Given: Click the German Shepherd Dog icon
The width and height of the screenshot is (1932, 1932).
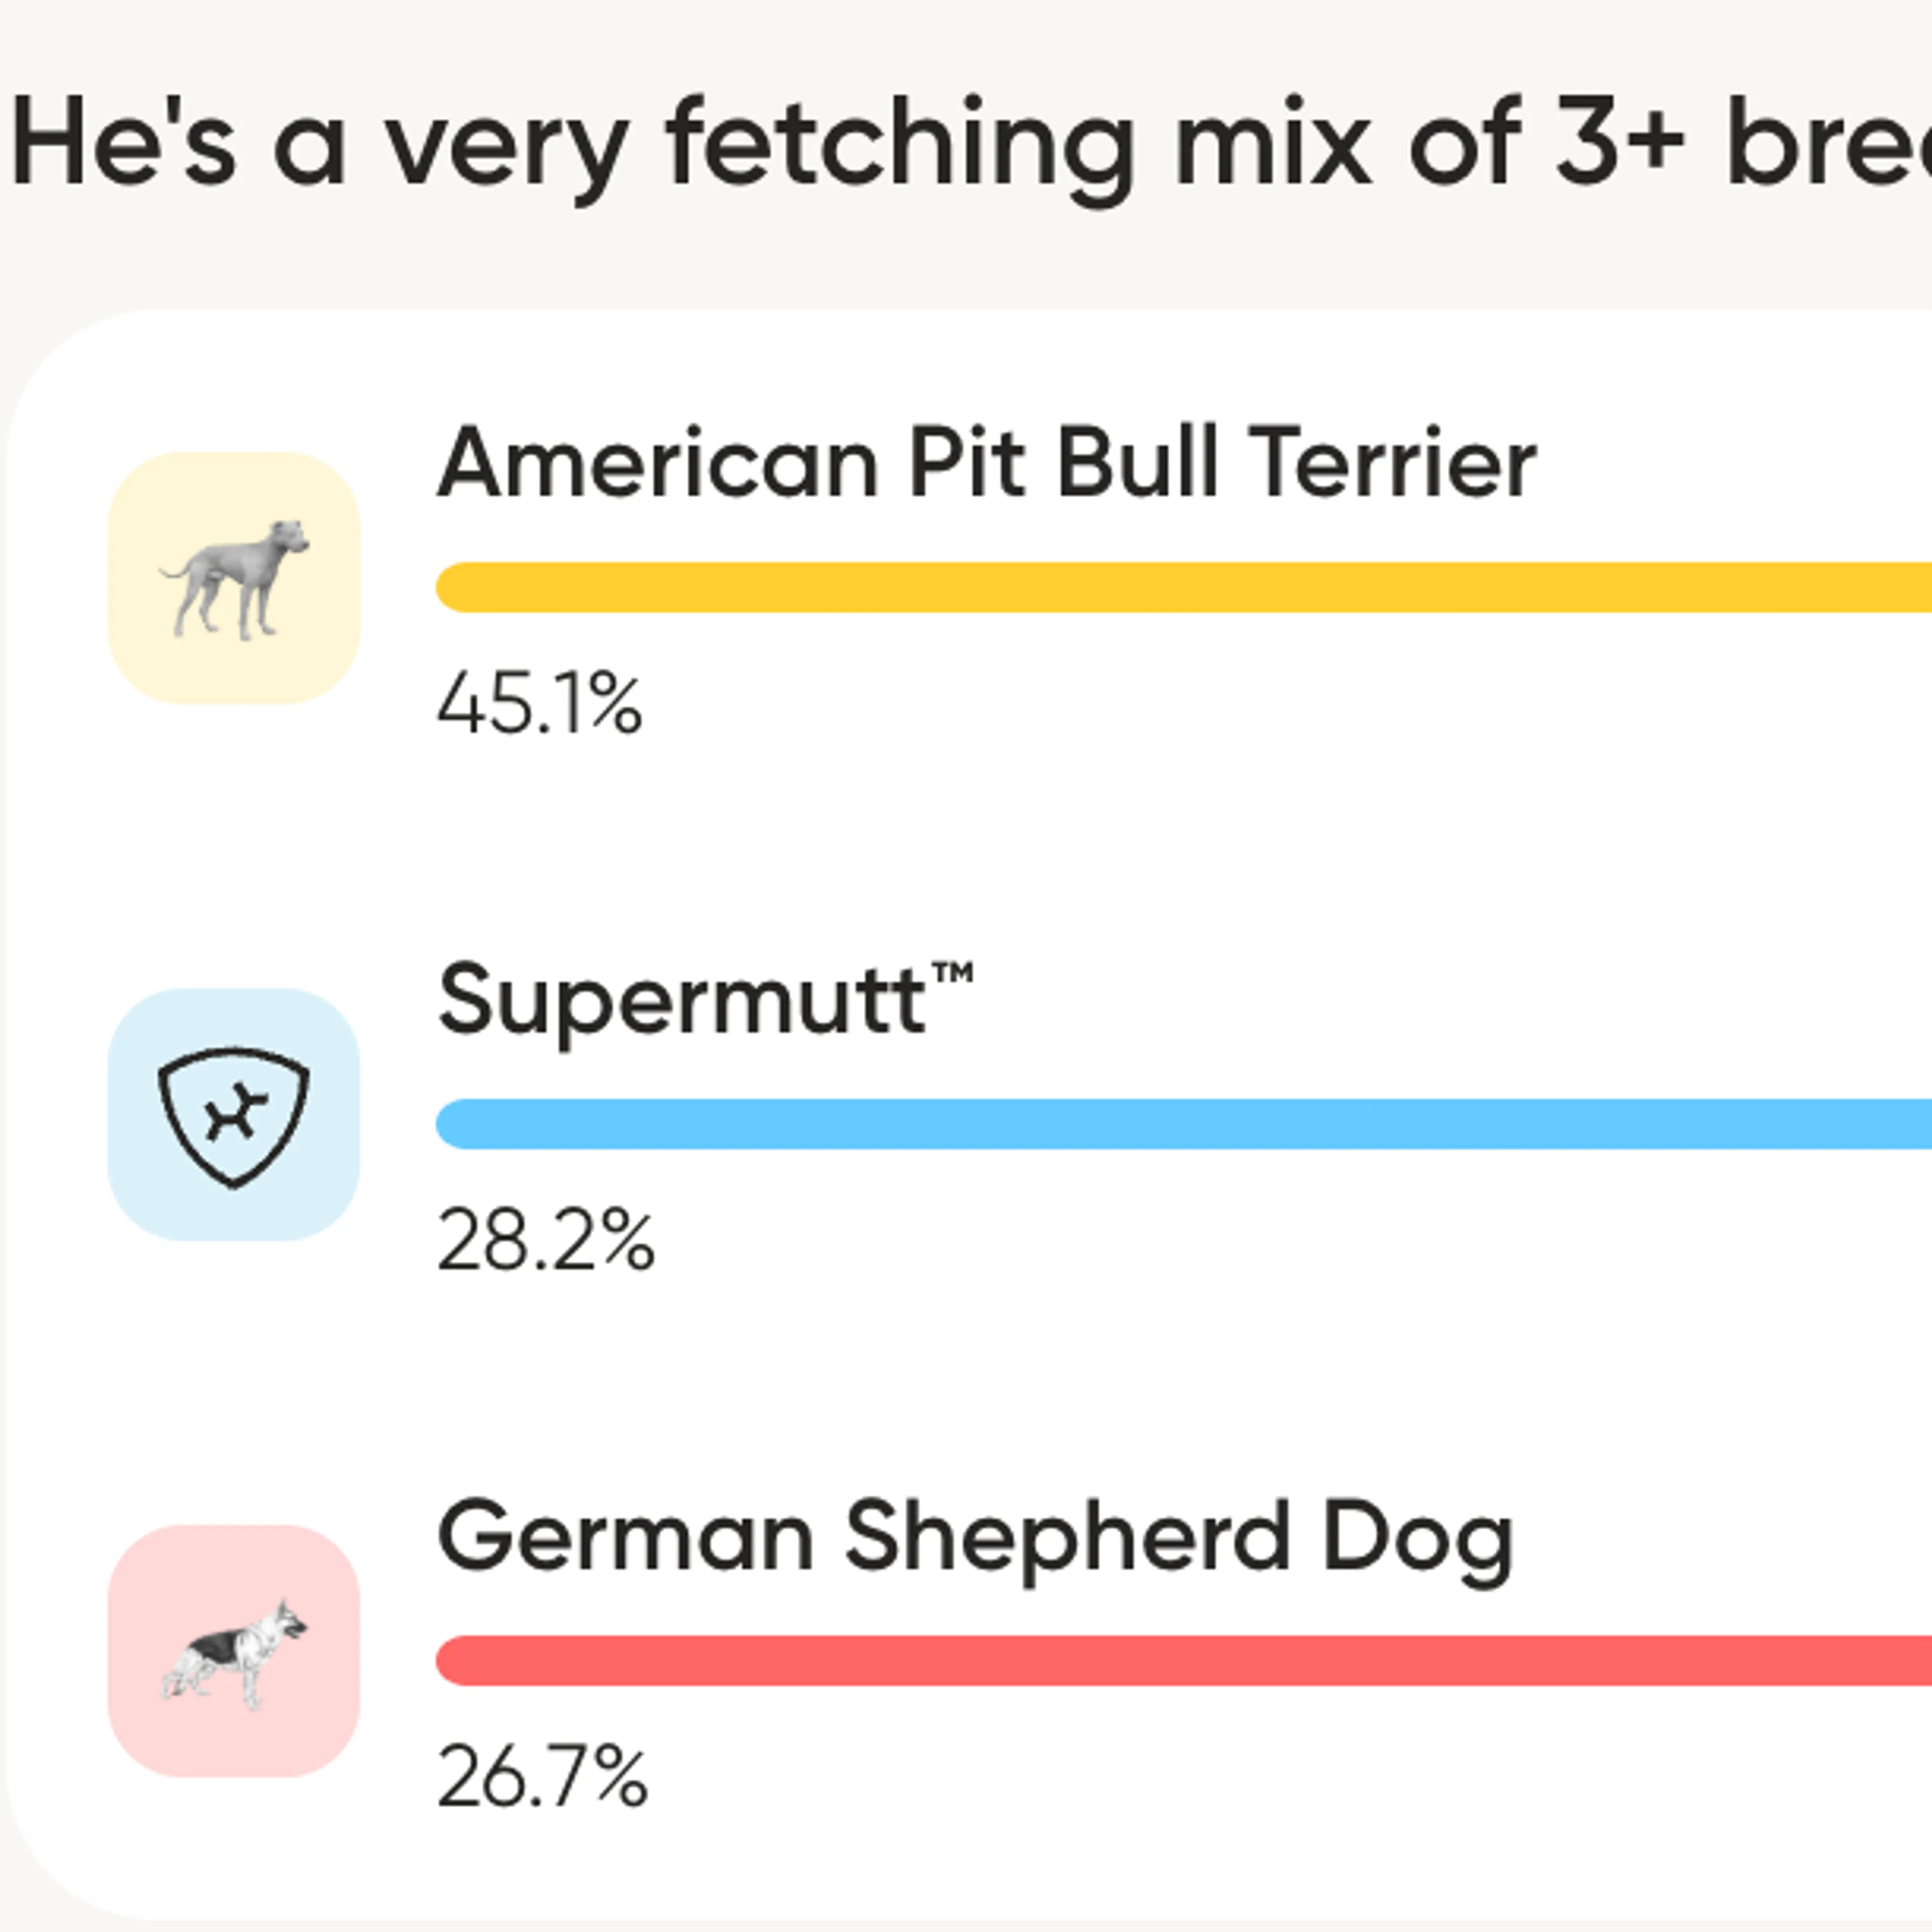Looking at the screenshot, I should coord(234,1651).
